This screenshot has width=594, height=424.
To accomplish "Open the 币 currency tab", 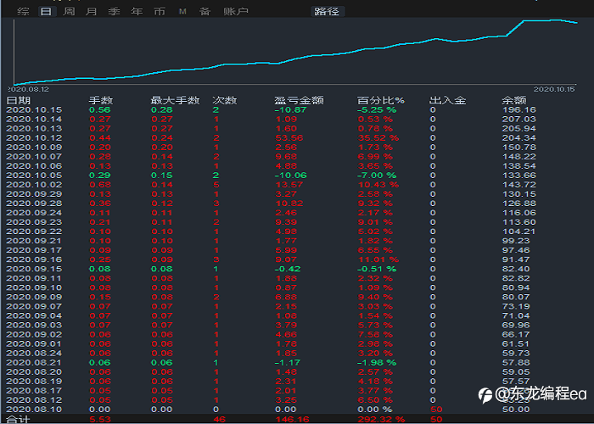I will (160, 11).
